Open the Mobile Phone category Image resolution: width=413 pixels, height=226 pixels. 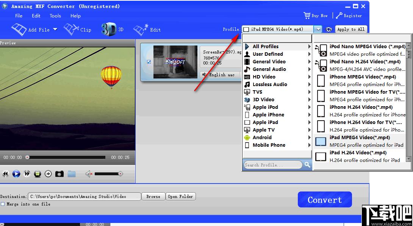pyautogui.click(x=277, y=145)
